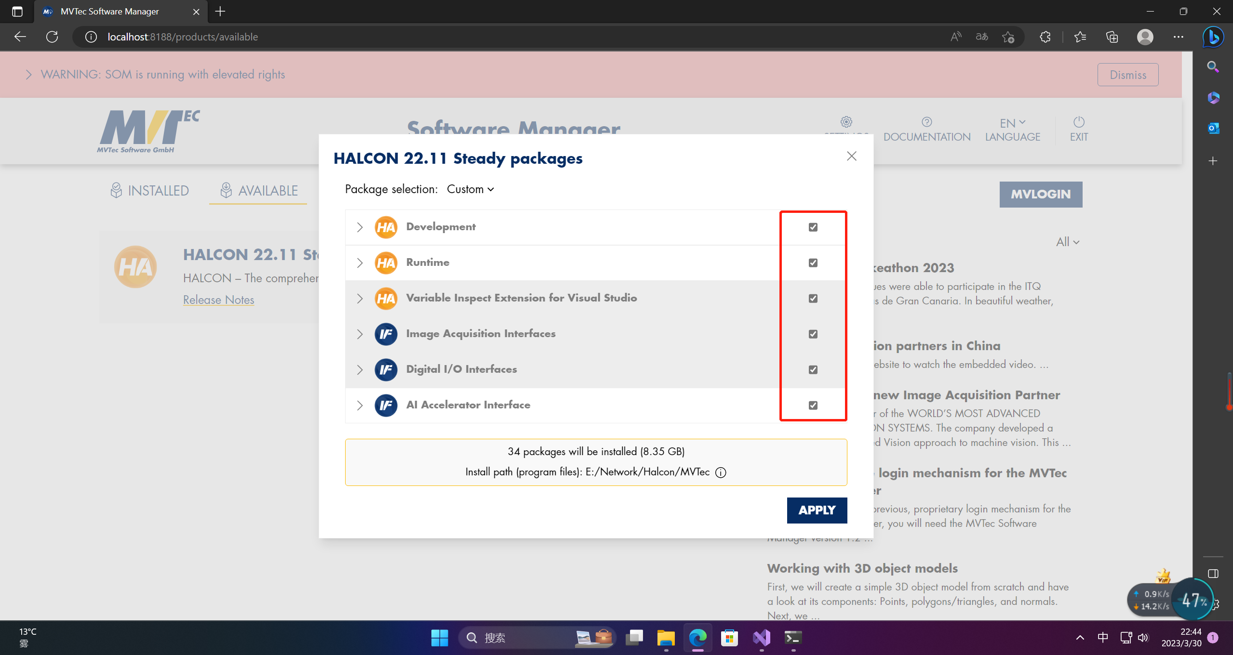Add page to favorites star icon
Viewport: 1233px width, 655px height.
pyautogui.click(x=1008, y=37)
